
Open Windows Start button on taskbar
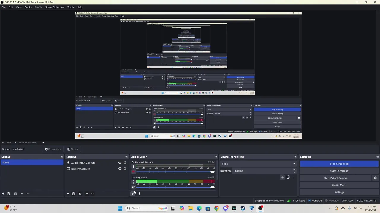[120, 208]
